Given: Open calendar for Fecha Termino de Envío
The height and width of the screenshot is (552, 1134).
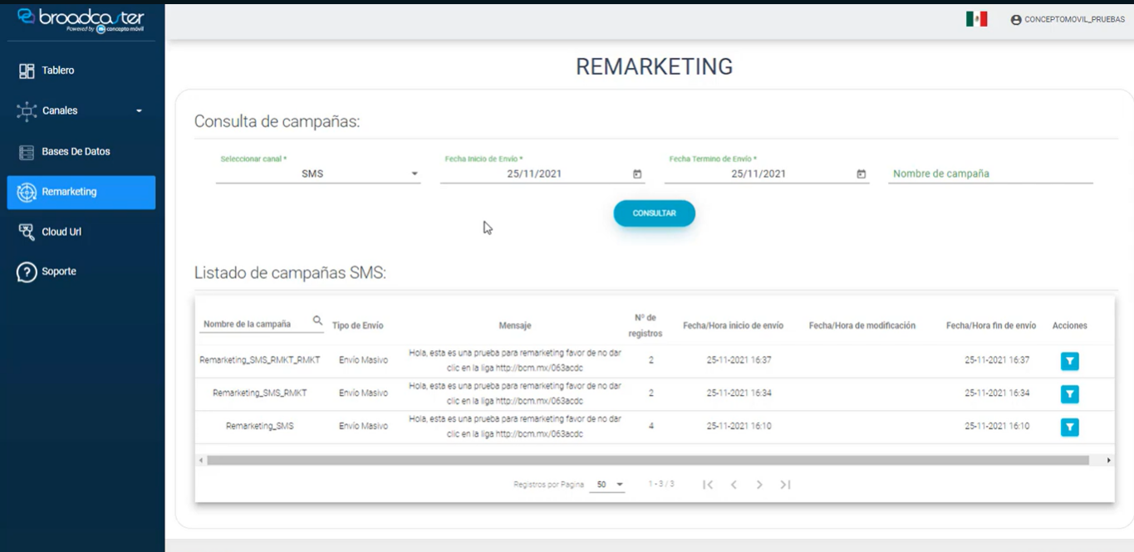Looking at the screenshot, I should [x=862, y=174].
